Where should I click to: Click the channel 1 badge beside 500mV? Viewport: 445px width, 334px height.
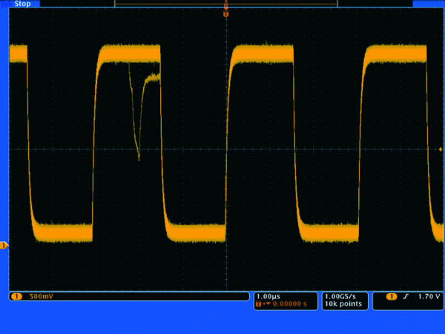[x=16, y=296]
